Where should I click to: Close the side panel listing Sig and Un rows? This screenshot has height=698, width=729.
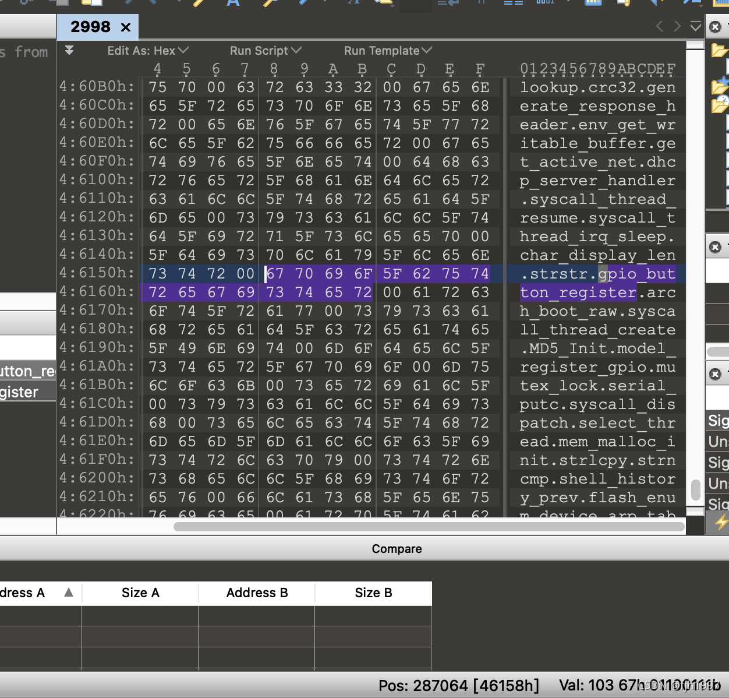(716, 374)
